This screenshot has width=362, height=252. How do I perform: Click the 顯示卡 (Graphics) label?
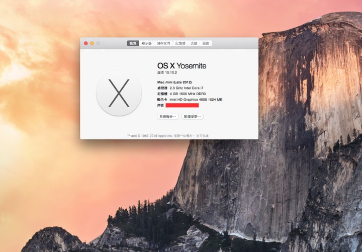[162, 100]
